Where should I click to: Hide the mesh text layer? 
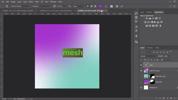[x=141, y=65]
